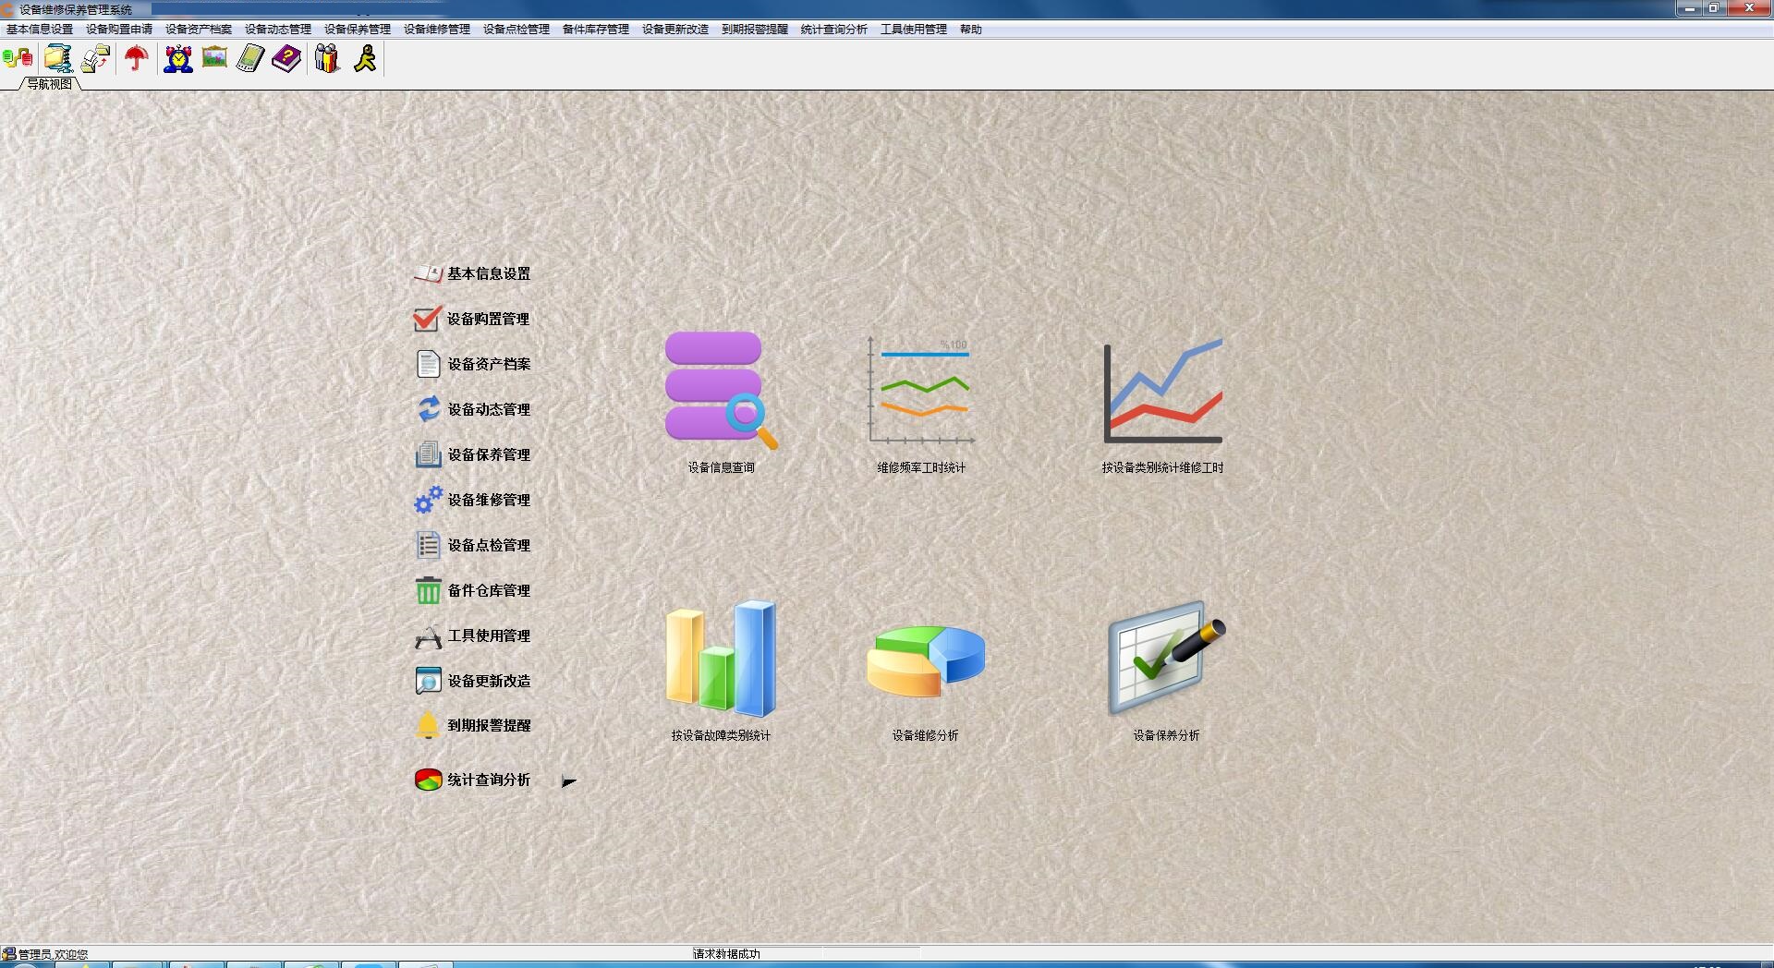
Task: Go to 设备更新改造 in the navigation panel
Action: tap(472, 681)
